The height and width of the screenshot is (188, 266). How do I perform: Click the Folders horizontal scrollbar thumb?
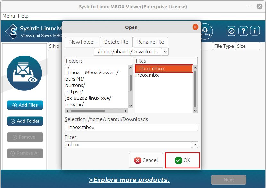point(88,111)
